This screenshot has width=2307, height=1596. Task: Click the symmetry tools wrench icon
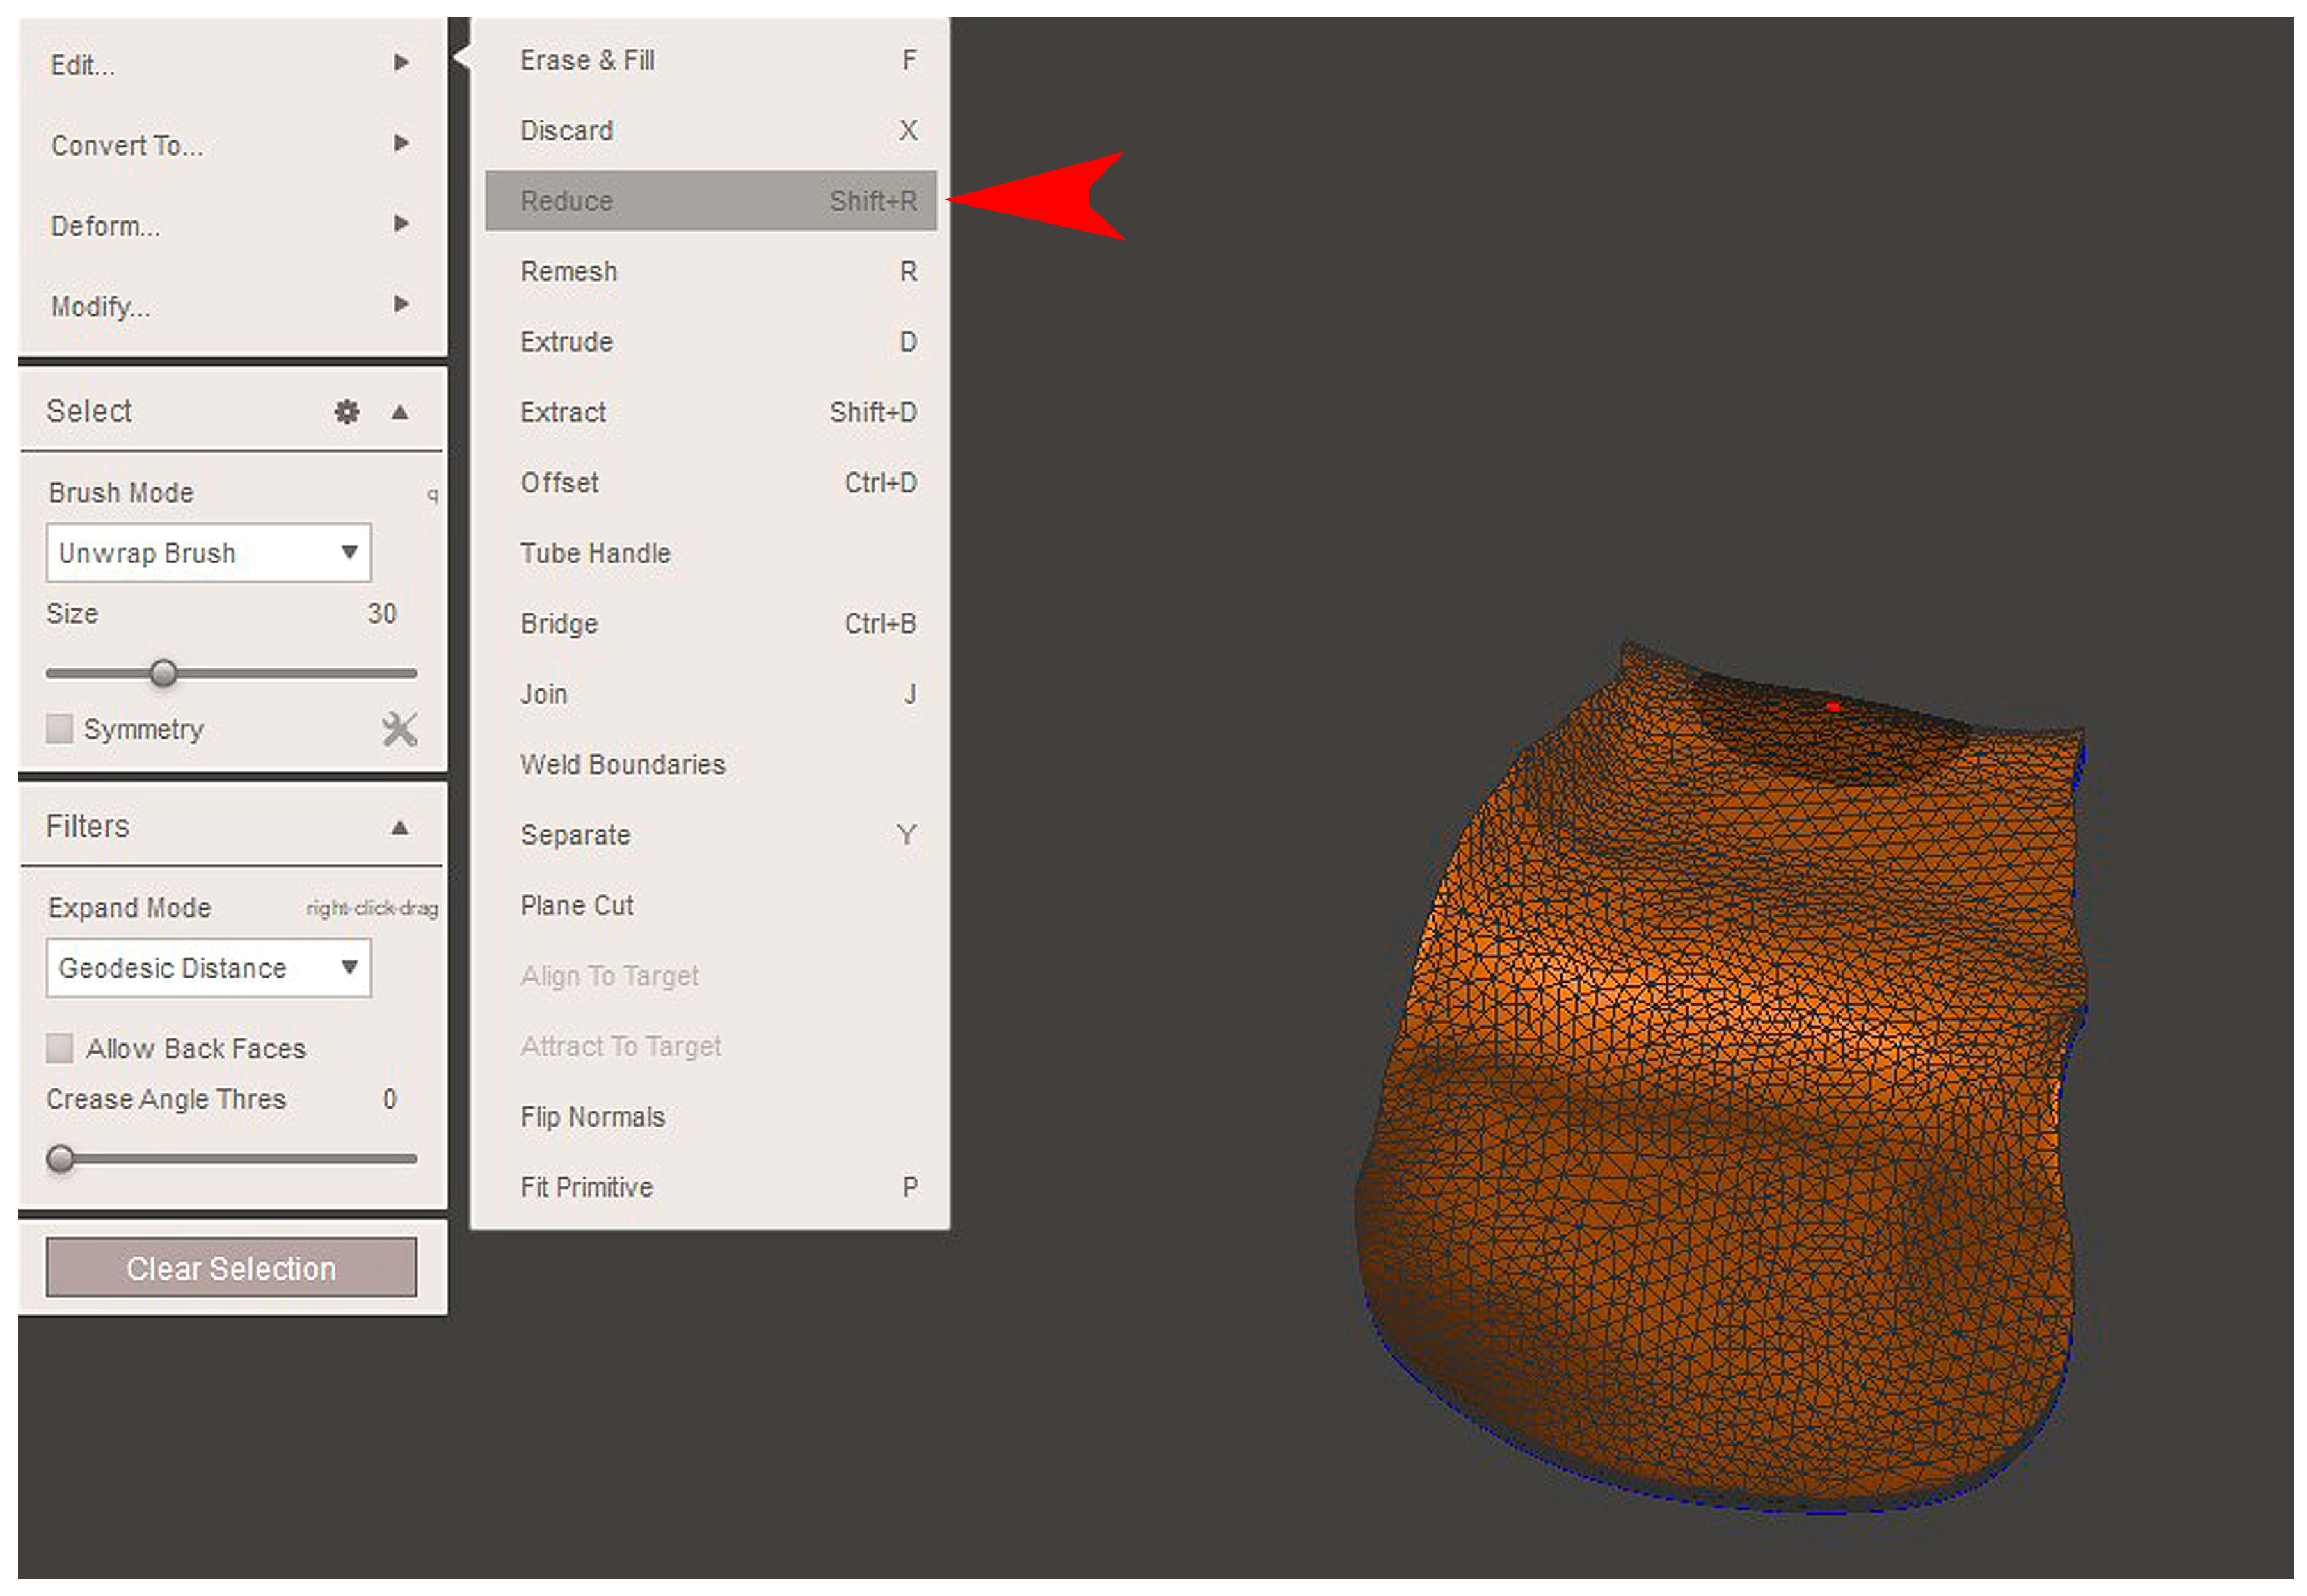click(x=399, y=730)
